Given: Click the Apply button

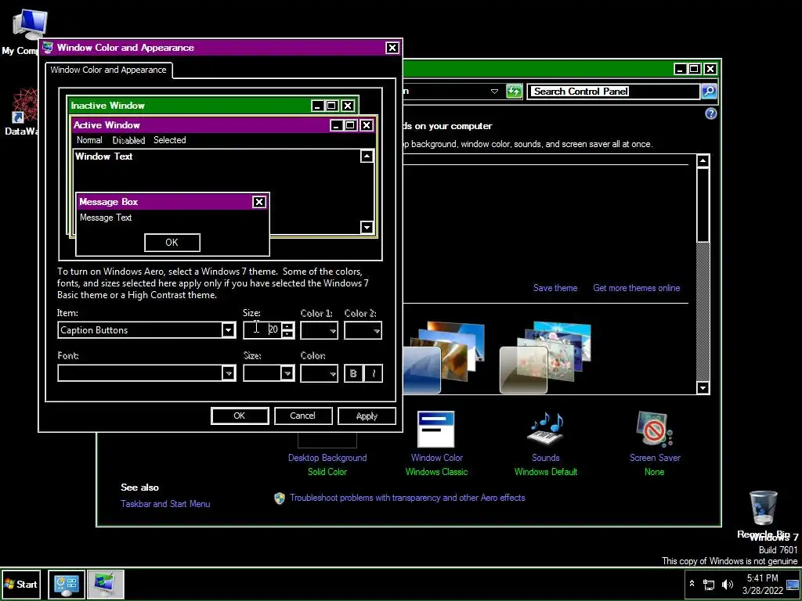Looking at the screenshot, I should pyautogui.click(x=367, y=416).
